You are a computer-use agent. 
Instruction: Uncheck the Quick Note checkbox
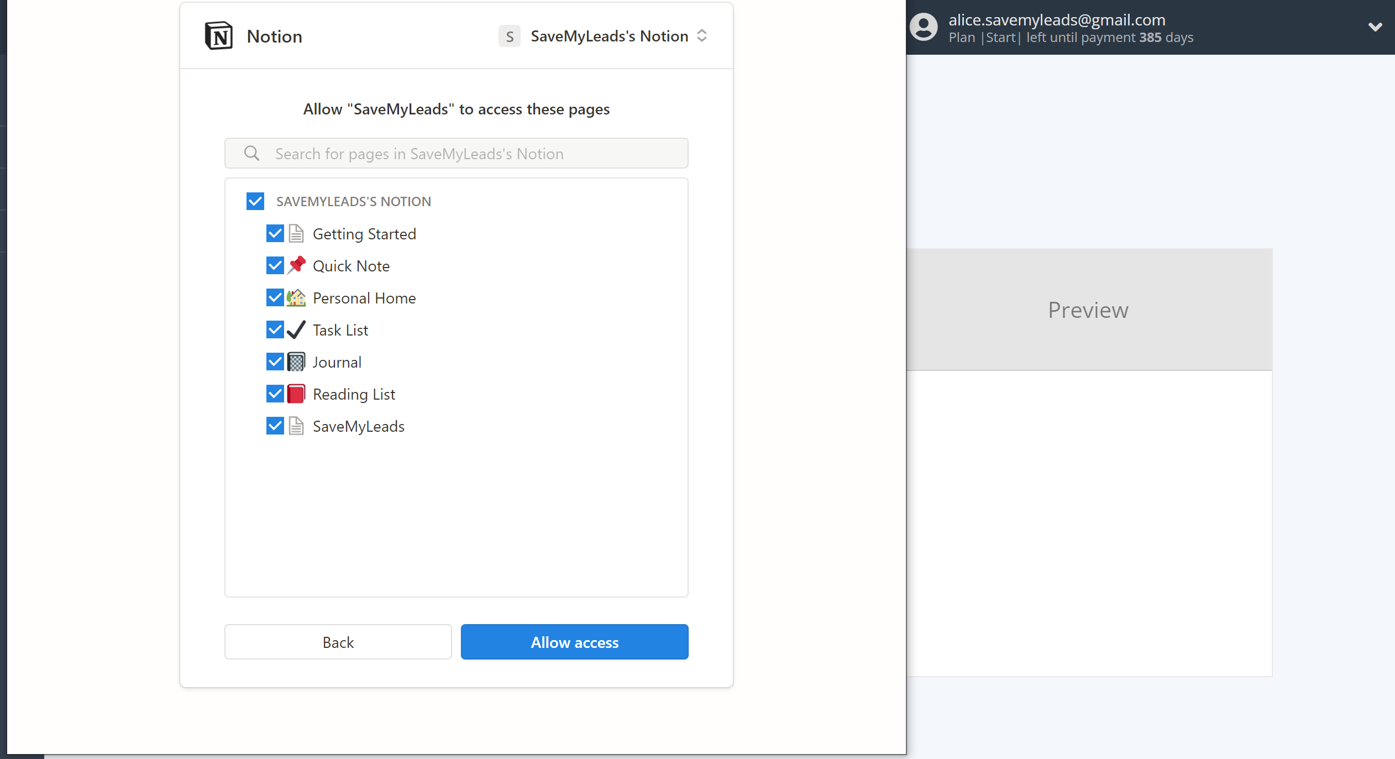point(275,265)
